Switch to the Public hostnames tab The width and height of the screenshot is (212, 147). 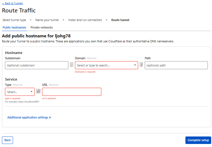(14, 27)
